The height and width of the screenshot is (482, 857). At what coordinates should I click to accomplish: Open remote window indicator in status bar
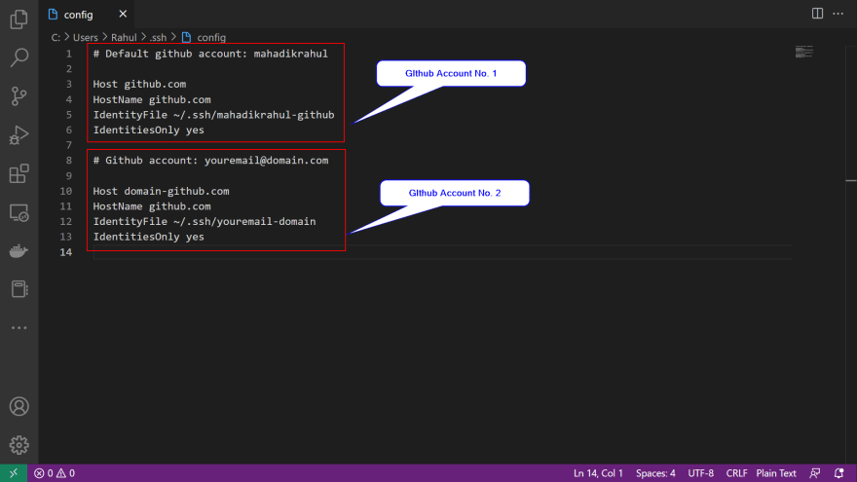coord(14,473)
